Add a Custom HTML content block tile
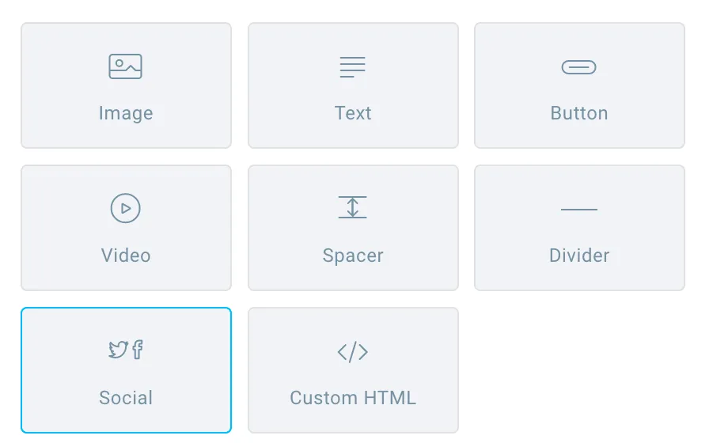This screenshot has height=443, width=709. tap(353, 370)
